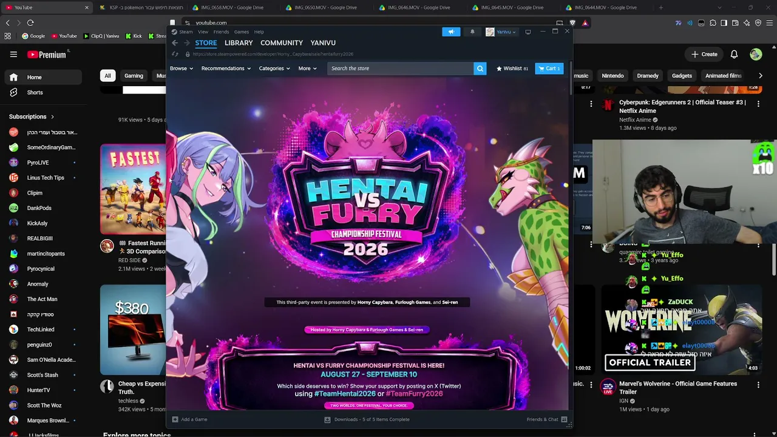Open Steam Help menu

(x=259, y=32)
